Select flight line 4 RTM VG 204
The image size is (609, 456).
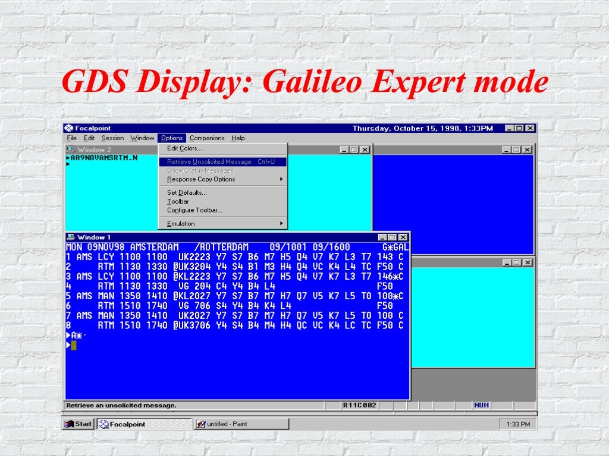(230, 286)
